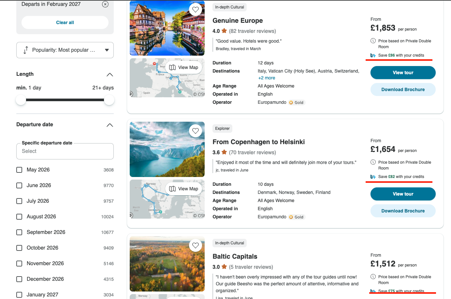Save From Copenhagen to Helsinki with heart icon
This screenshot has width=451, height=299.
[x=196, y=131]
